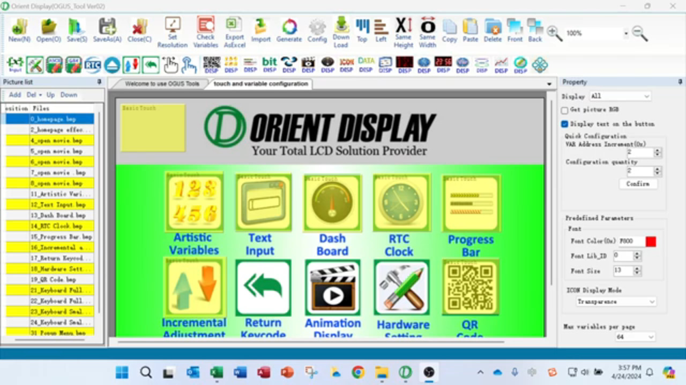The width and height of the screenshot is (686, 385).
Task: Click the zoom-in magnifier icon
Action: pos(554,33)
